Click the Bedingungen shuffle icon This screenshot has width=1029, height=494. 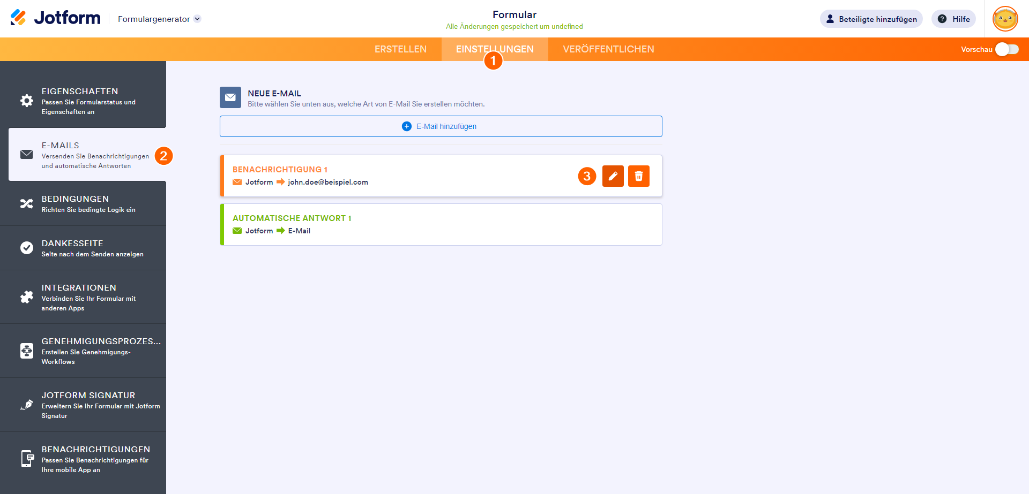click(27, 203)
